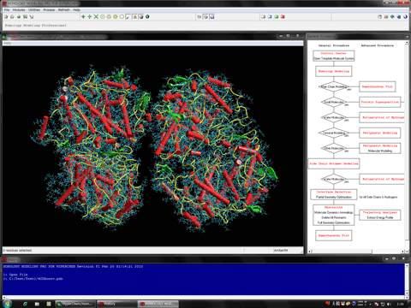This screenshot has height=308, width=411.
Task: Open the Modules menu
Action: [19, 9]
